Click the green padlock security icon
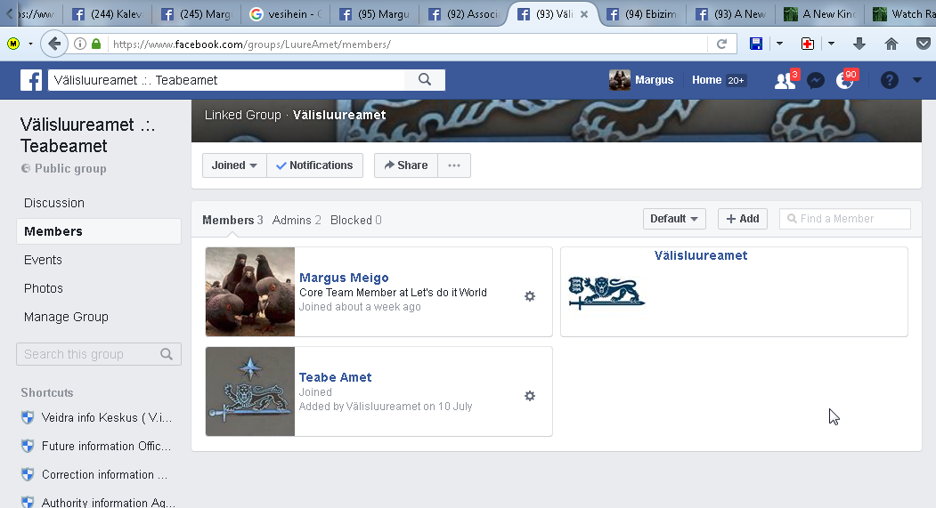The height and width of the screenshot is (508, 936). (96, 44)
